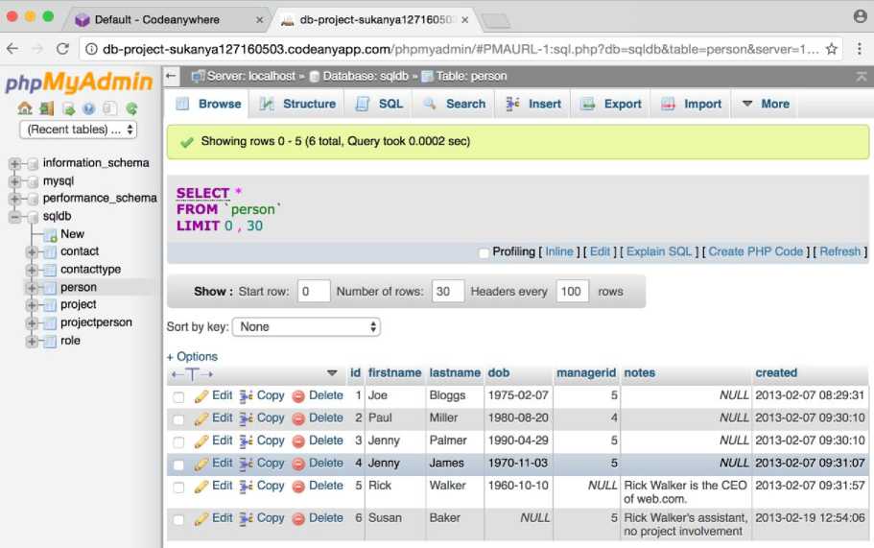Screen dimensions: 874x548
Task: Click the phpMyAdmin Home icon
Action: coord(25,108)
